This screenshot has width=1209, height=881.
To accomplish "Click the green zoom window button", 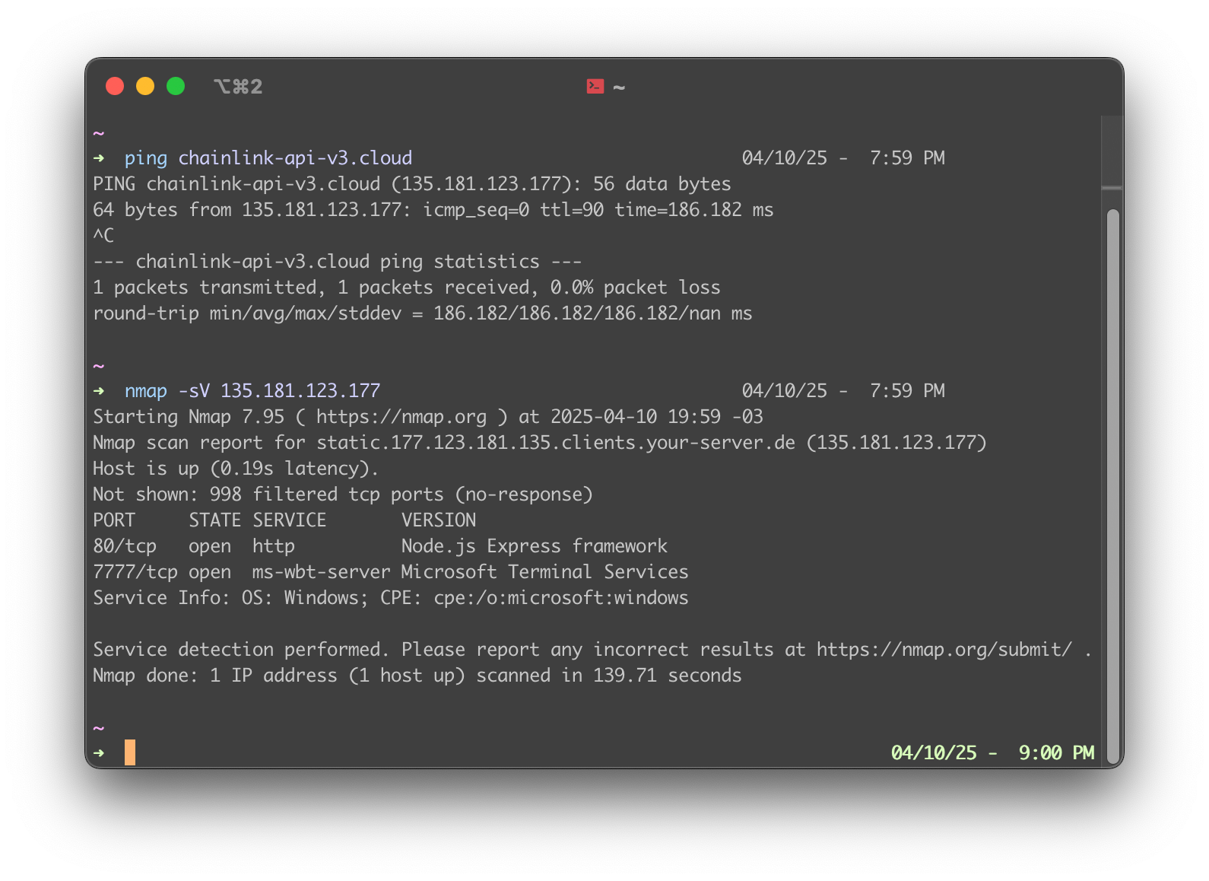I will click(176, 86).
